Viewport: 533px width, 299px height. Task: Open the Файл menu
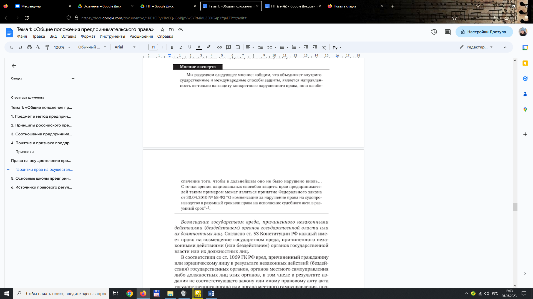pyautogui.click(x=22, y=36)
